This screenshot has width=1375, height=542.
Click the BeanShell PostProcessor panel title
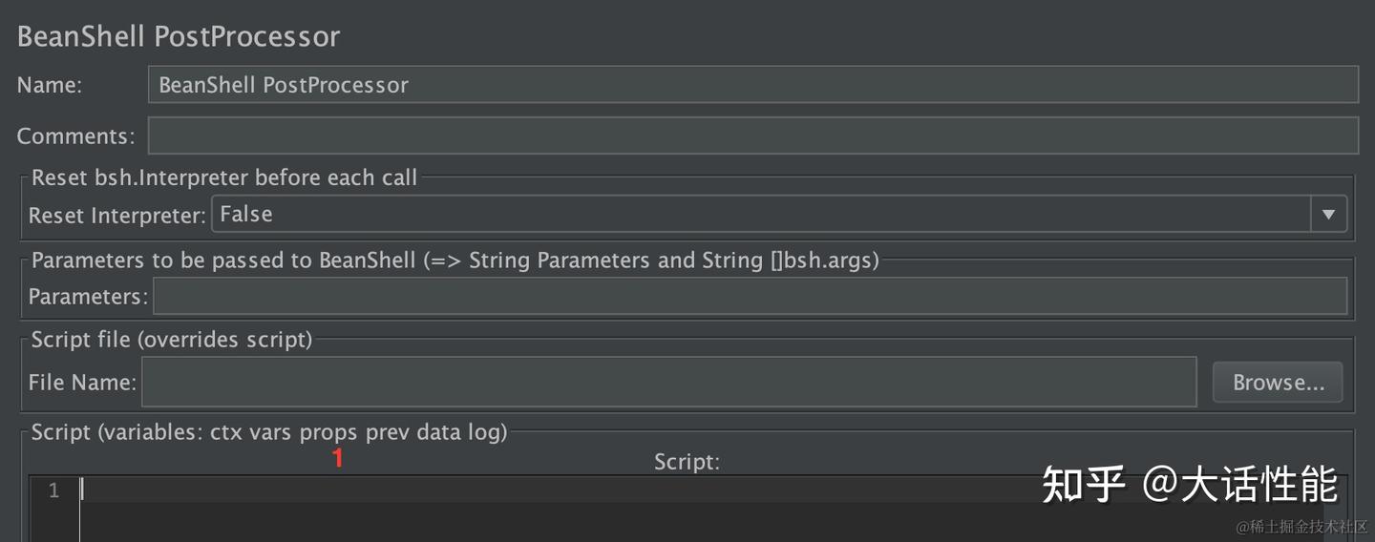[x=179, y=36]
